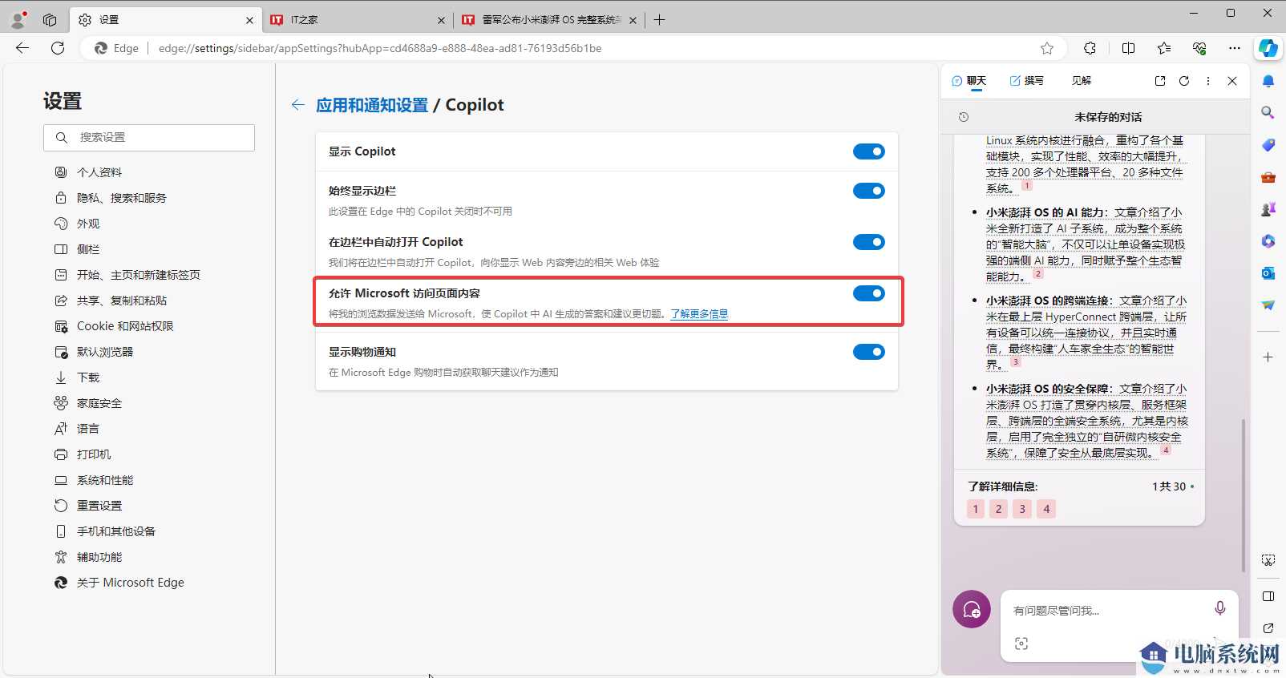Start a new topic in Copilot

[972, 610]
